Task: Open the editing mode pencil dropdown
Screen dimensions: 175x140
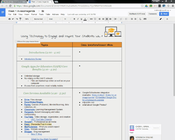Action: 161,19
